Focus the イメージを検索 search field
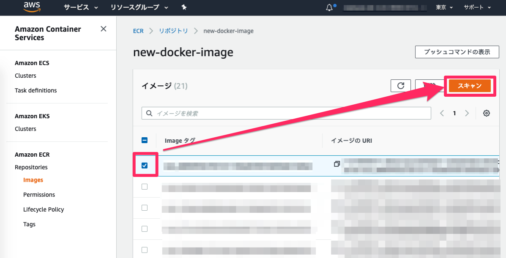The height and width of the screenshot is (258, 506). [286, 113]
